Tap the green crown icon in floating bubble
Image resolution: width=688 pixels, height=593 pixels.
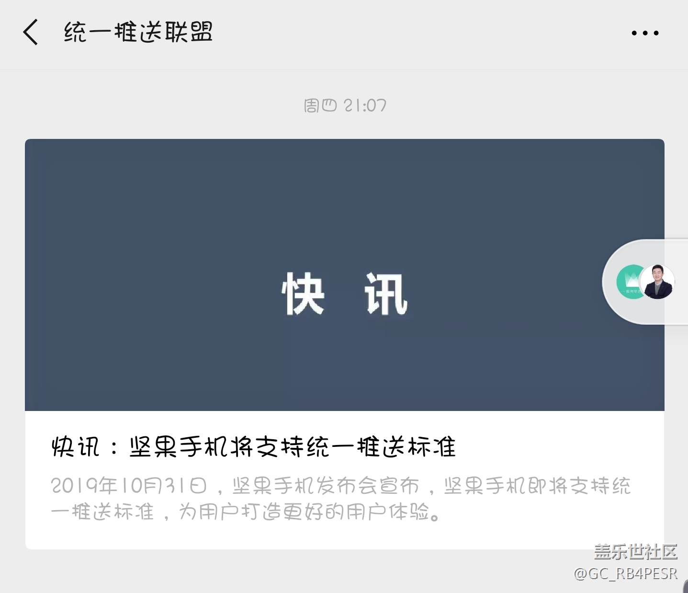coord(630,282)
